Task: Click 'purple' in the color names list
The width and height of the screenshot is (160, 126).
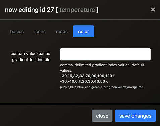Action: pyautogui.click(x=65, y=87)
